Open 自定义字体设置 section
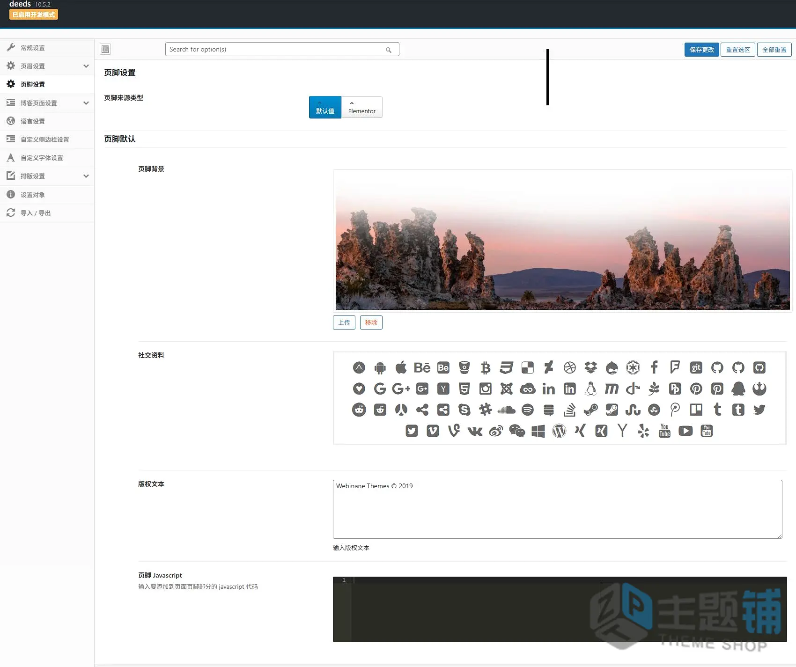Image resolution: width=796 pixels, height=667 pixels. 47,158
